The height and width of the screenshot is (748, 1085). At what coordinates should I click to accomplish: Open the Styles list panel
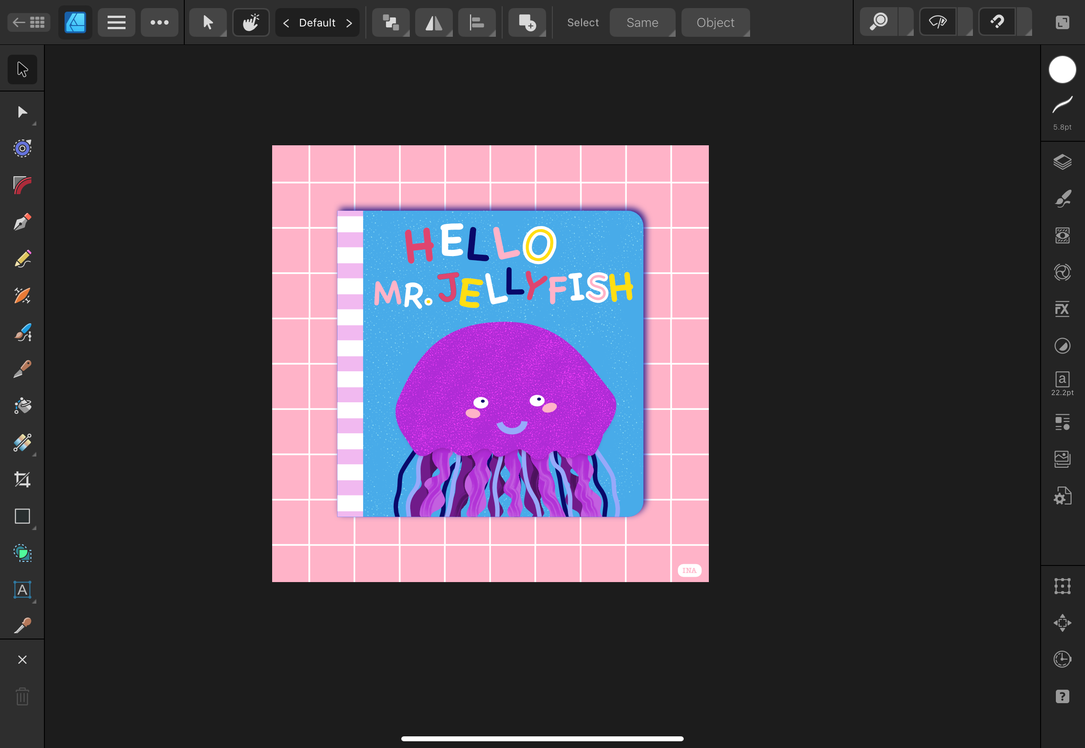[1063, 422]
